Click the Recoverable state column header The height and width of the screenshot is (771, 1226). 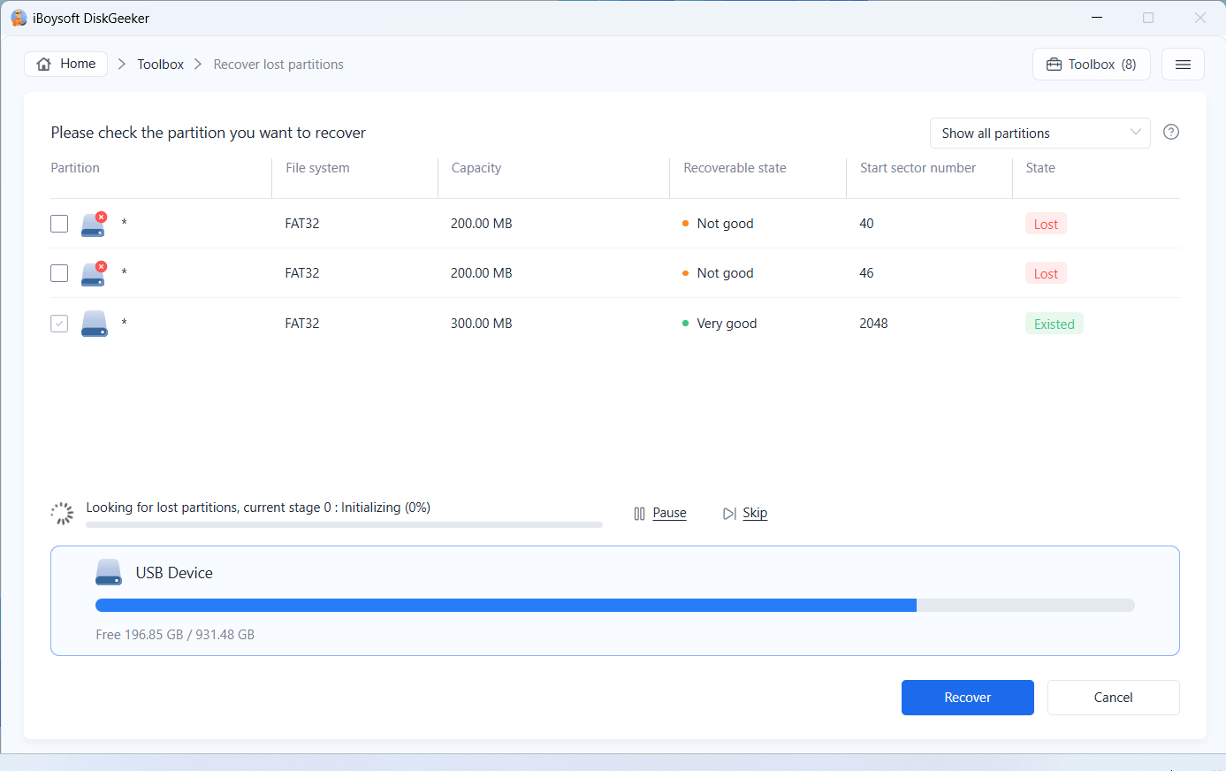point(735,168)
